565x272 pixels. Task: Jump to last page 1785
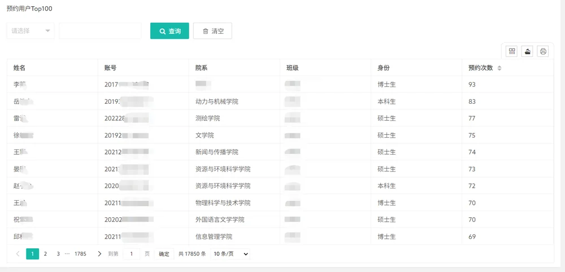(x=80, y=253)
